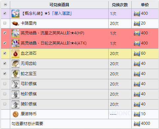159x129 pixels.
Task: Click the 流星之芙芙 HP crystal icon
Action: tap(15, 33)
